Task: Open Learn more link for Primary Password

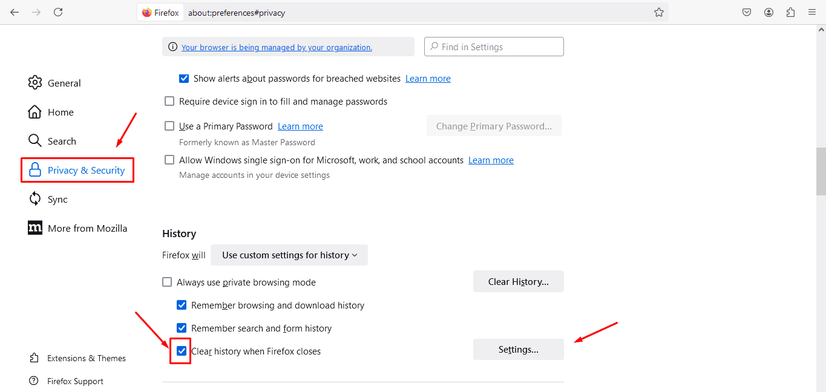Action: tap(300, 126)
